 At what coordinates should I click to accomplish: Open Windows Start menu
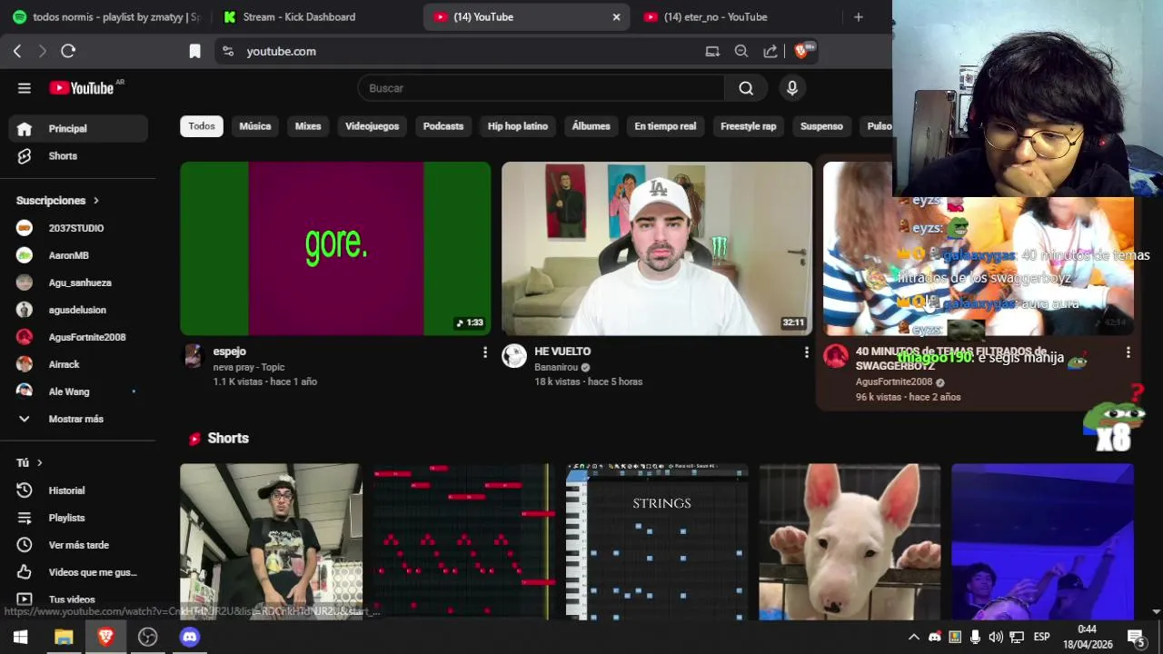tap(20, 637)
